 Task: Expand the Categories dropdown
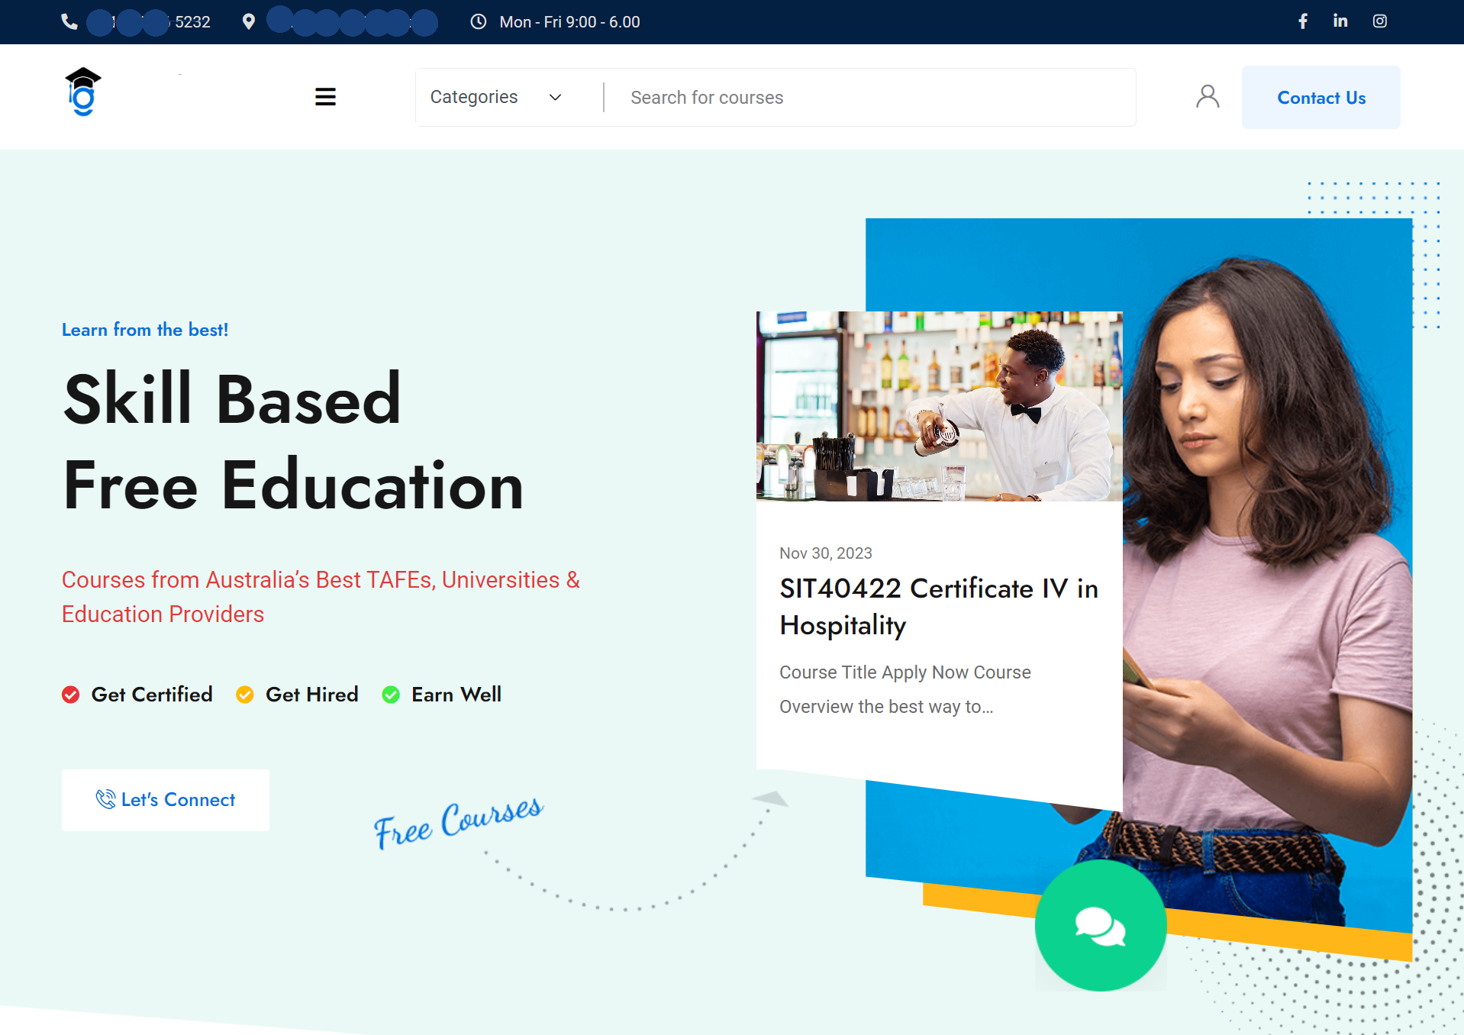click(496, 97)
